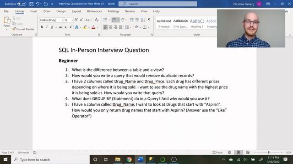
Task: Decrease font size with Shrink Font
Action: [x=81, y=20]
